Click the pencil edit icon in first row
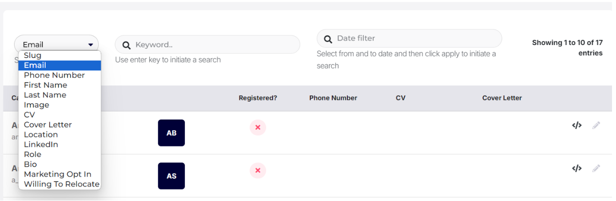616x201 pixels. [596, 125]
